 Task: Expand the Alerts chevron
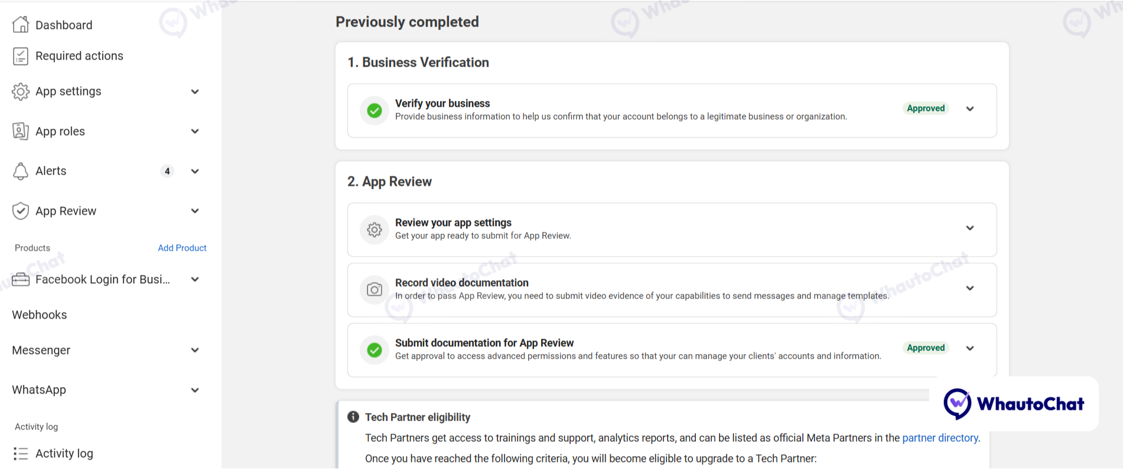click(195, 171)
